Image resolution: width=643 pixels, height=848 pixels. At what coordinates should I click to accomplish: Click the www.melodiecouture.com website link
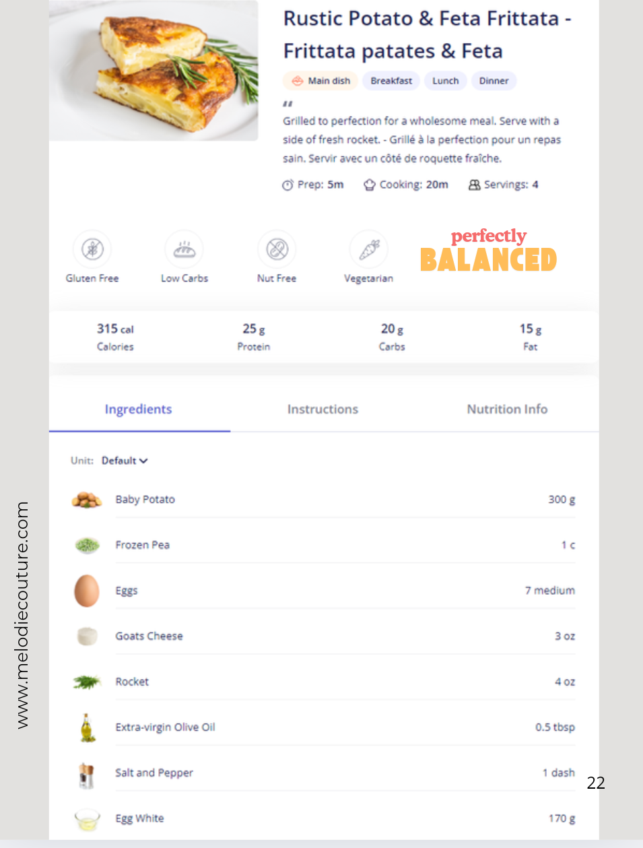click(22, 614)
